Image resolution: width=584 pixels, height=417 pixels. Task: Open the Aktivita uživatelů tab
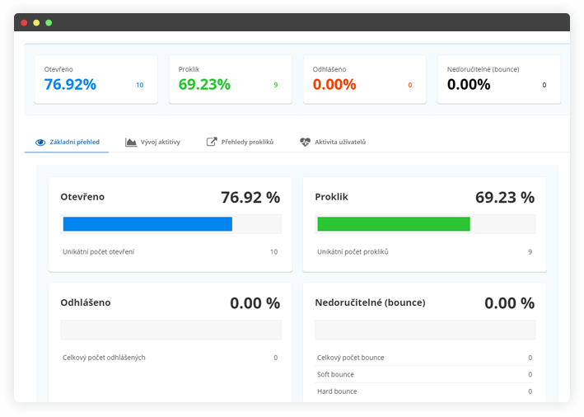click(x=333, y=142)
